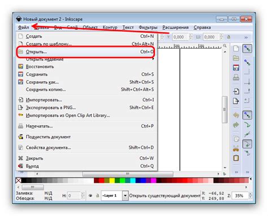Click the Copy icon in the commands bar
This screenshot has height=216, width=268.
(x=236, y=139)
